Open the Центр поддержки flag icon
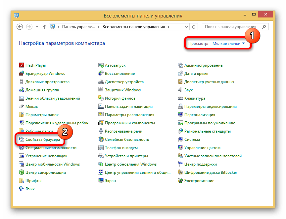This screenshot has width=286, height=219. [180, 164]
